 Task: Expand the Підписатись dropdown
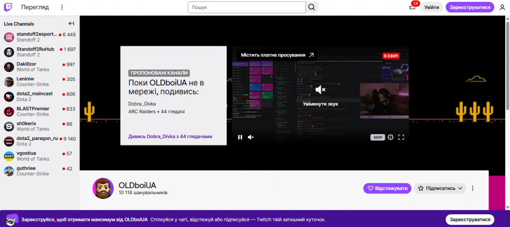tap(440, 188)
